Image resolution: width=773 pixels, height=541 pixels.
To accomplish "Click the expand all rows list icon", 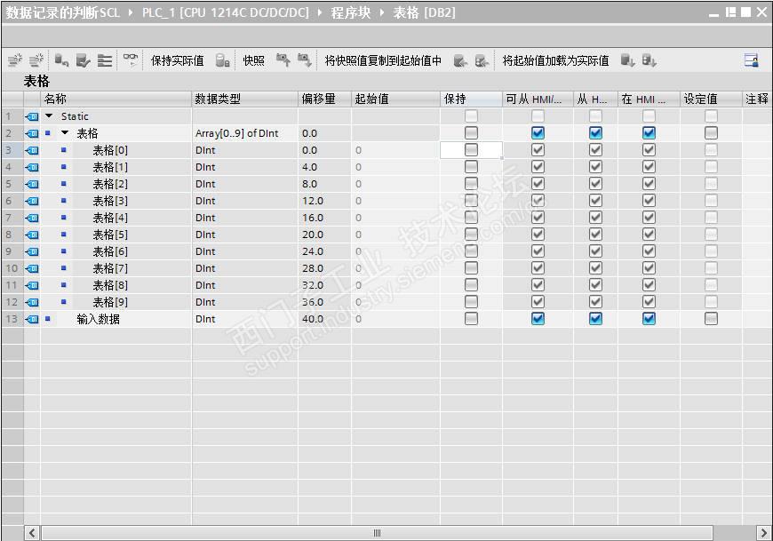I will coord(105,60).
